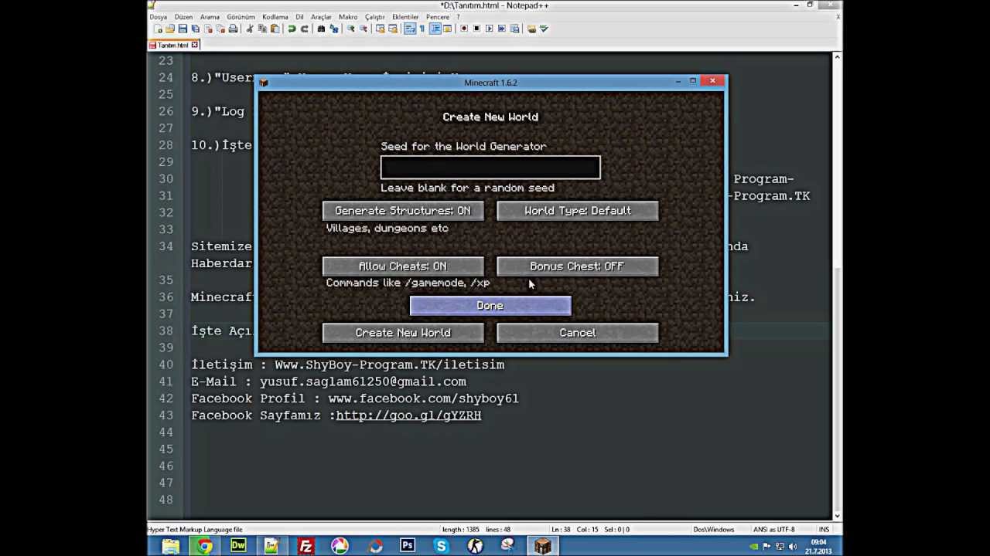The height and width of the screenshot is (556, 990).
Task: Open Find using the binoculars icon
Action: coord(321,29)
